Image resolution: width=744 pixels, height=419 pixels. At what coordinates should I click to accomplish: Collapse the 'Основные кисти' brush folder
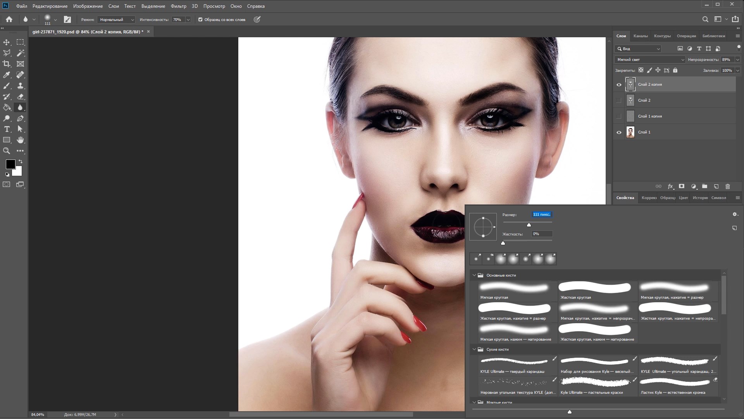tap(474, 275)
